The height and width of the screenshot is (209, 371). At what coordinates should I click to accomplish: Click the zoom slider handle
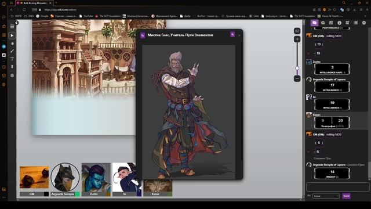(297, 69)
